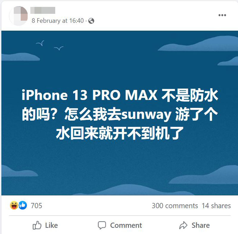Image resolution: width=238 pixels, height=234 pixels.
Task: Click the bottom Chinese line of post text
Action: (120, 133)
